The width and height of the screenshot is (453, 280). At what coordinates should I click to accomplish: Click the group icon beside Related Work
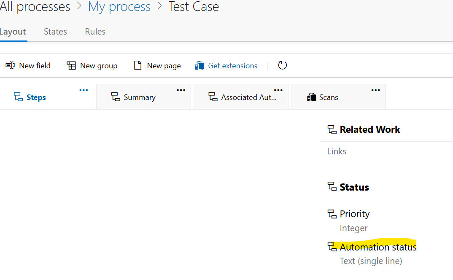click(332, 129)
